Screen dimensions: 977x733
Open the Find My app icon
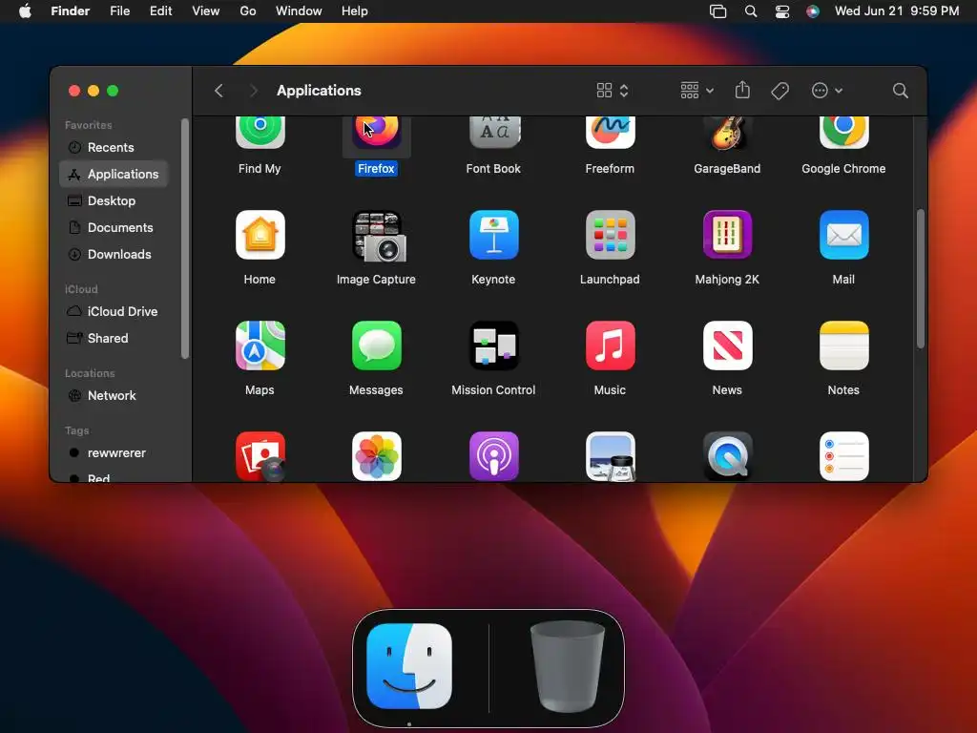click(260, 132)
